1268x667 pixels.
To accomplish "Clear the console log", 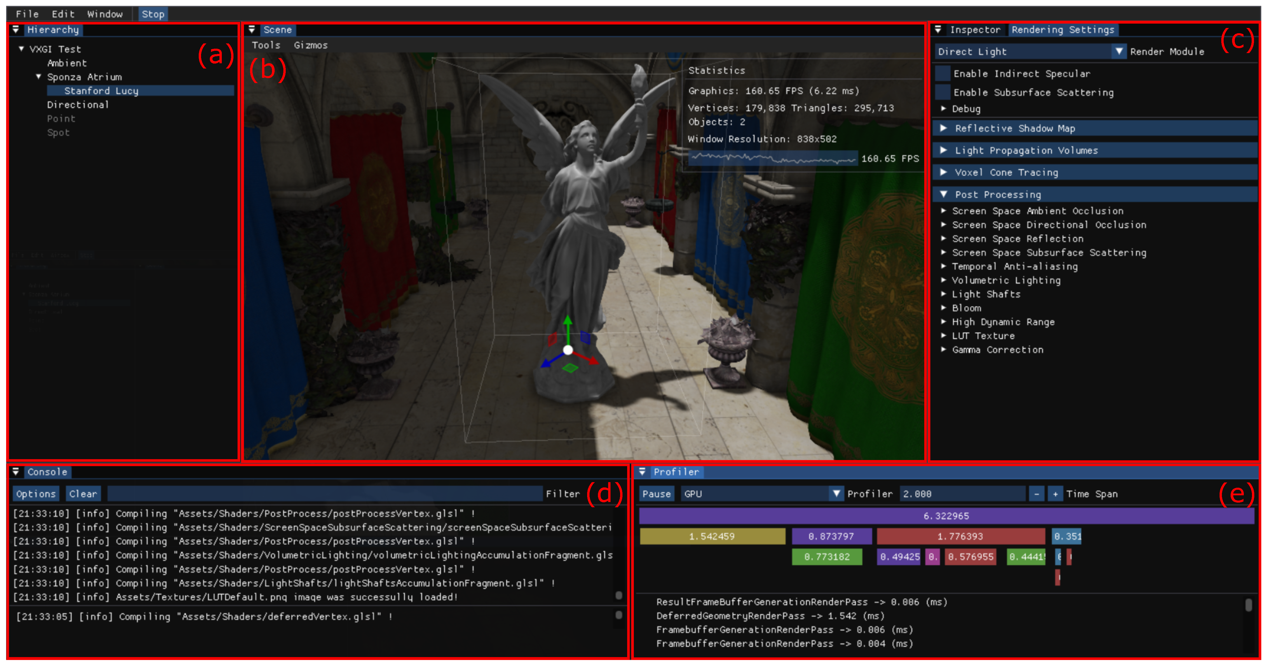I will pyautogui.click(x=83, y=493).
